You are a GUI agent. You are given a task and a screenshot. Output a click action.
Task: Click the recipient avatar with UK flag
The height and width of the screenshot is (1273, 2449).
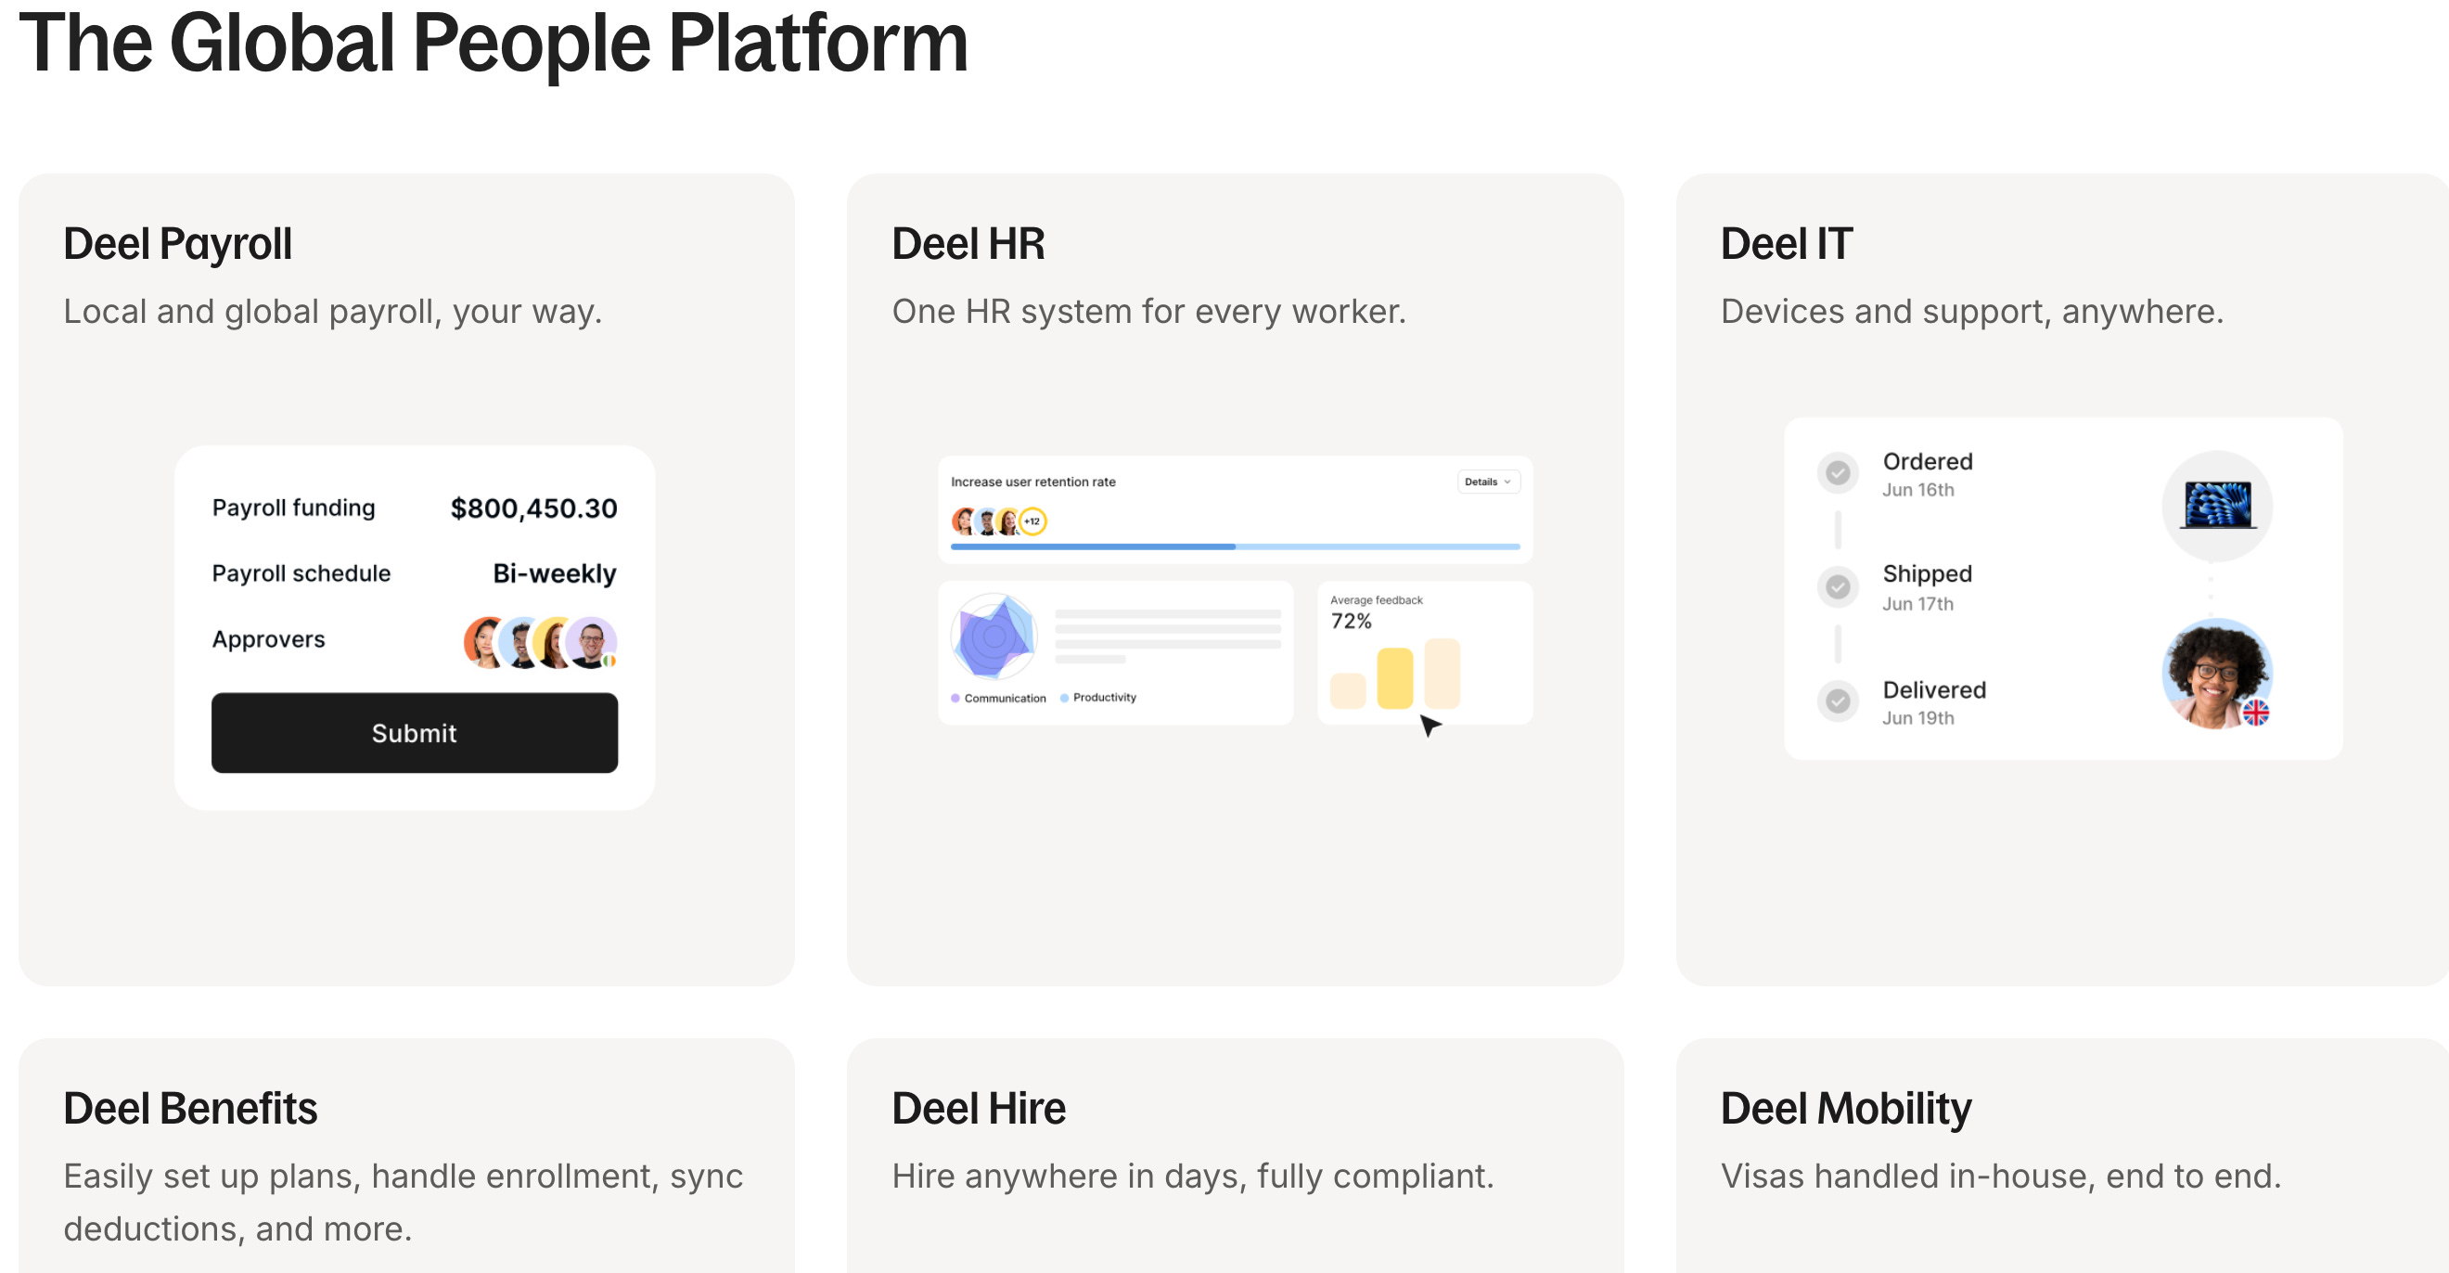(x=2216, y=674)
